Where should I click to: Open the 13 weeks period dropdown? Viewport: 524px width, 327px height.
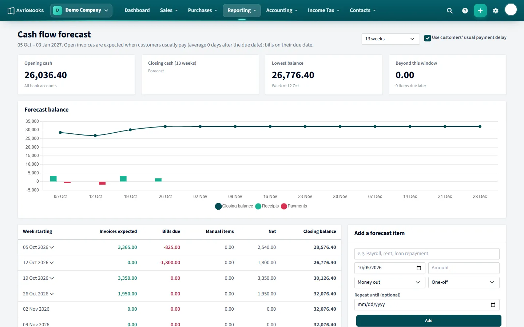[390, 39]
